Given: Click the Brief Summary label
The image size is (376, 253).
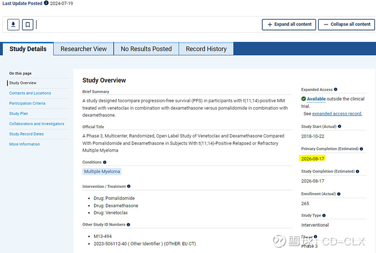Looking at the screenshot, I should [x=96, y=92].
